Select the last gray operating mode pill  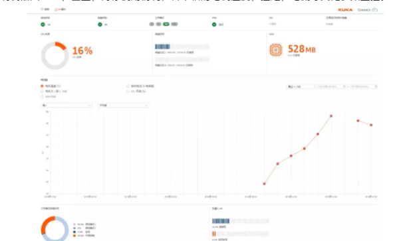(174, 24)
